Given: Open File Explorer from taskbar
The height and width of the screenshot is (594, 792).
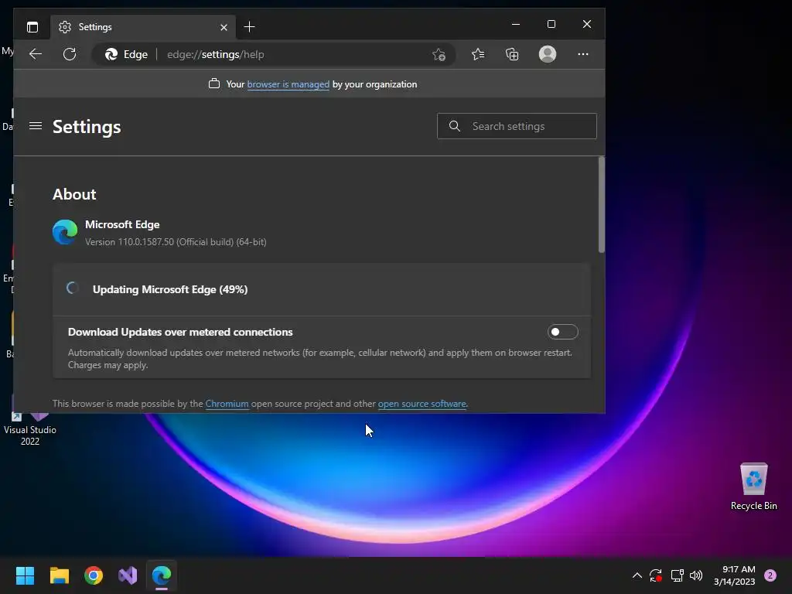Looking at the screenshot, I should coord(59,575).
